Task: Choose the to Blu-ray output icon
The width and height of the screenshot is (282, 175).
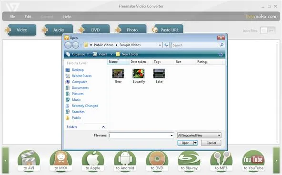Action: click(189, 161)
